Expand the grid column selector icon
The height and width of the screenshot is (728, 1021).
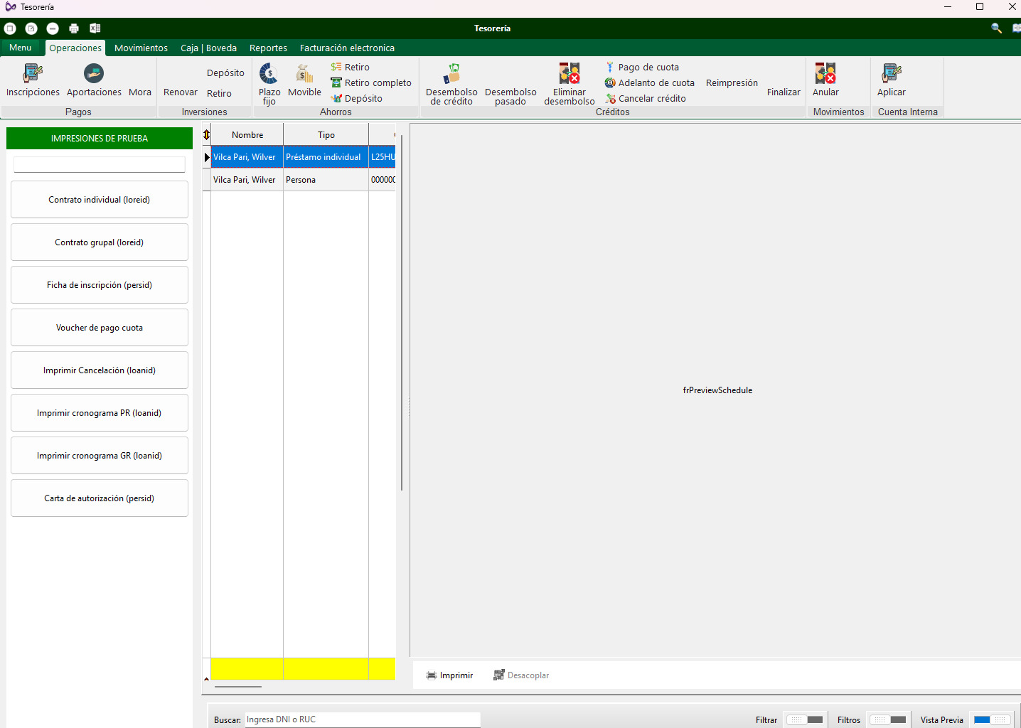click(206, 134)
